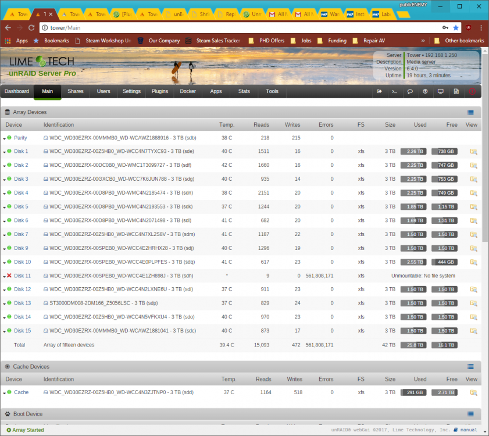489x436 pixels.
Task: Open the Parity device link
Action: [20, 138]
